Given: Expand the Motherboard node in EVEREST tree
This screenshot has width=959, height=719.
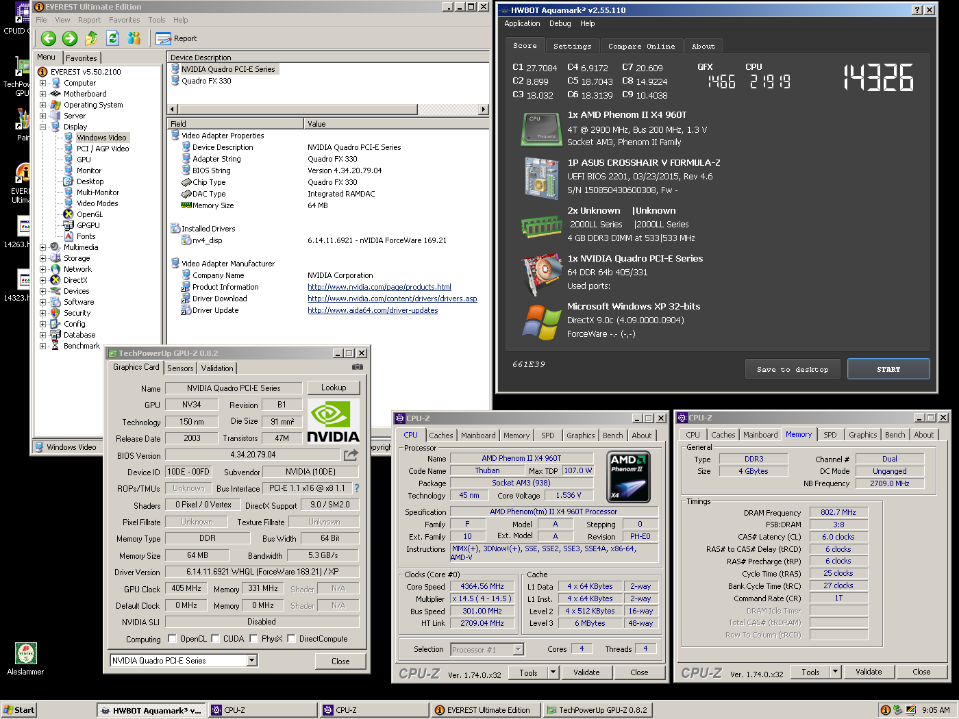Looking at the screenshot, I should pyautogui.click(x=42, y=94).
